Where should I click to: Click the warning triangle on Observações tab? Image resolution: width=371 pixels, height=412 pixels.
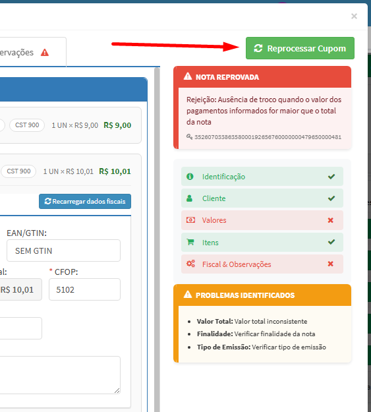tap(45, 53)
